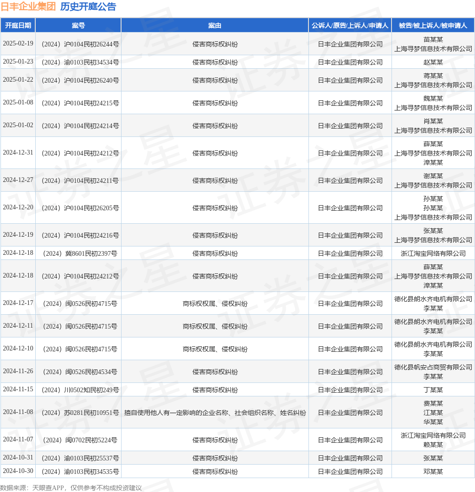Image resolution: width=475 pixels, height=492 pixels.
Task: Click date cell 2024-11-26
Action: (18, 371)
